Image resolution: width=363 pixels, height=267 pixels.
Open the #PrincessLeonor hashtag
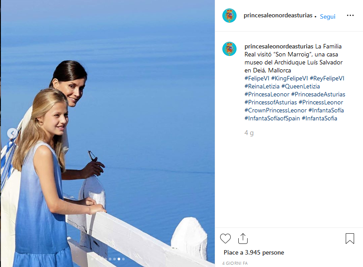(x=321, y=102)
